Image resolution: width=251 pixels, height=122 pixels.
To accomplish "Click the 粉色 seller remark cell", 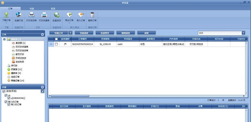I will 151,44.
